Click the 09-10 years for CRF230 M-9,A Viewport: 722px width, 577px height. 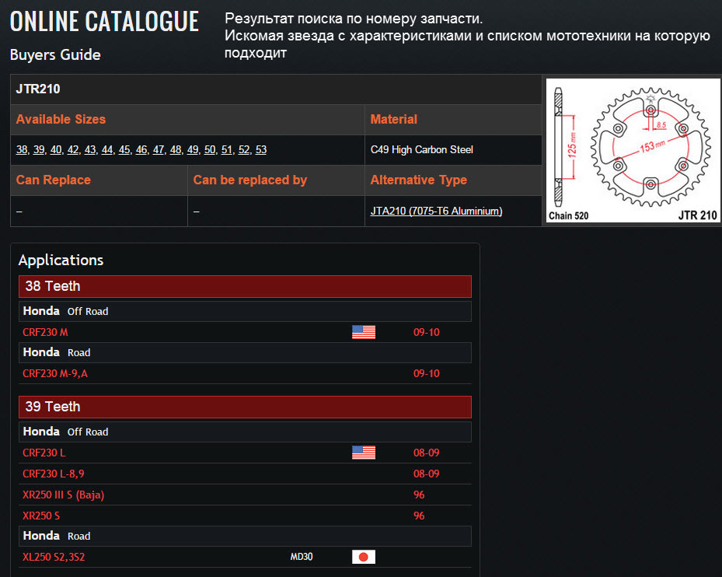coord(427,374)
